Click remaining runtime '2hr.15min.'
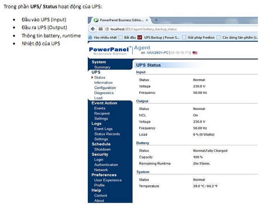262x207 pixels. (201, 164)
